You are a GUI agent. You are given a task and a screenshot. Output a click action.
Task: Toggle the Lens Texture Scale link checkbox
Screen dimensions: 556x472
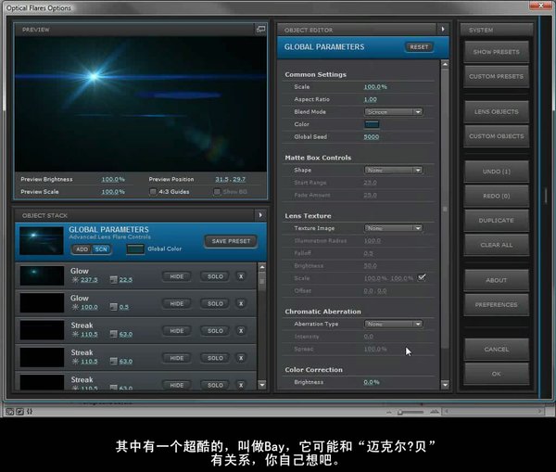[422, 277]
